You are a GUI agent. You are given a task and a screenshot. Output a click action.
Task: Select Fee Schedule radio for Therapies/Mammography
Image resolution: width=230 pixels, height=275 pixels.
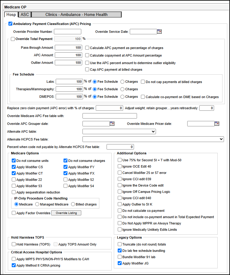point(95,89)
